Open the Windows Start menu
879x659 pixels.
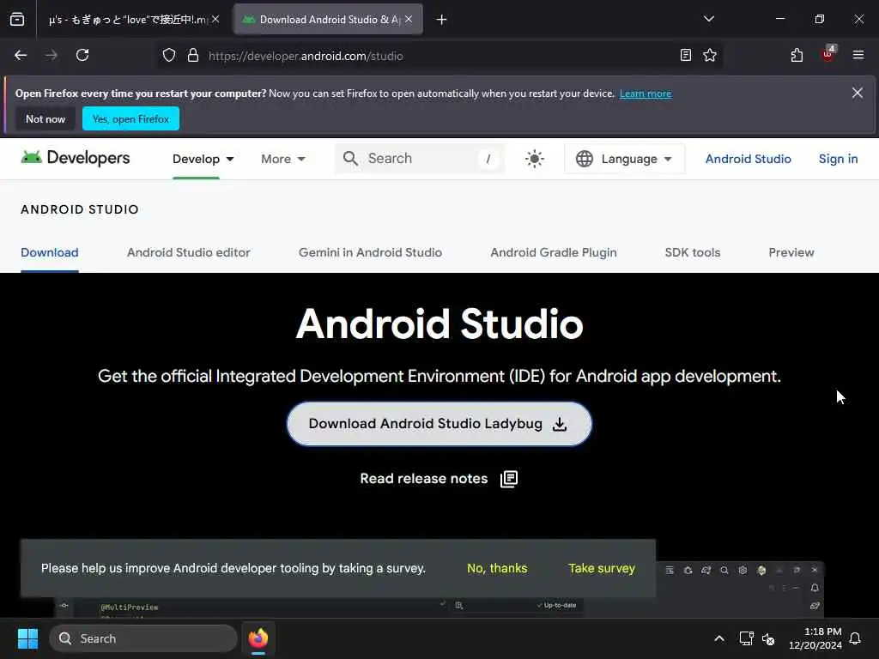(27, 638)
